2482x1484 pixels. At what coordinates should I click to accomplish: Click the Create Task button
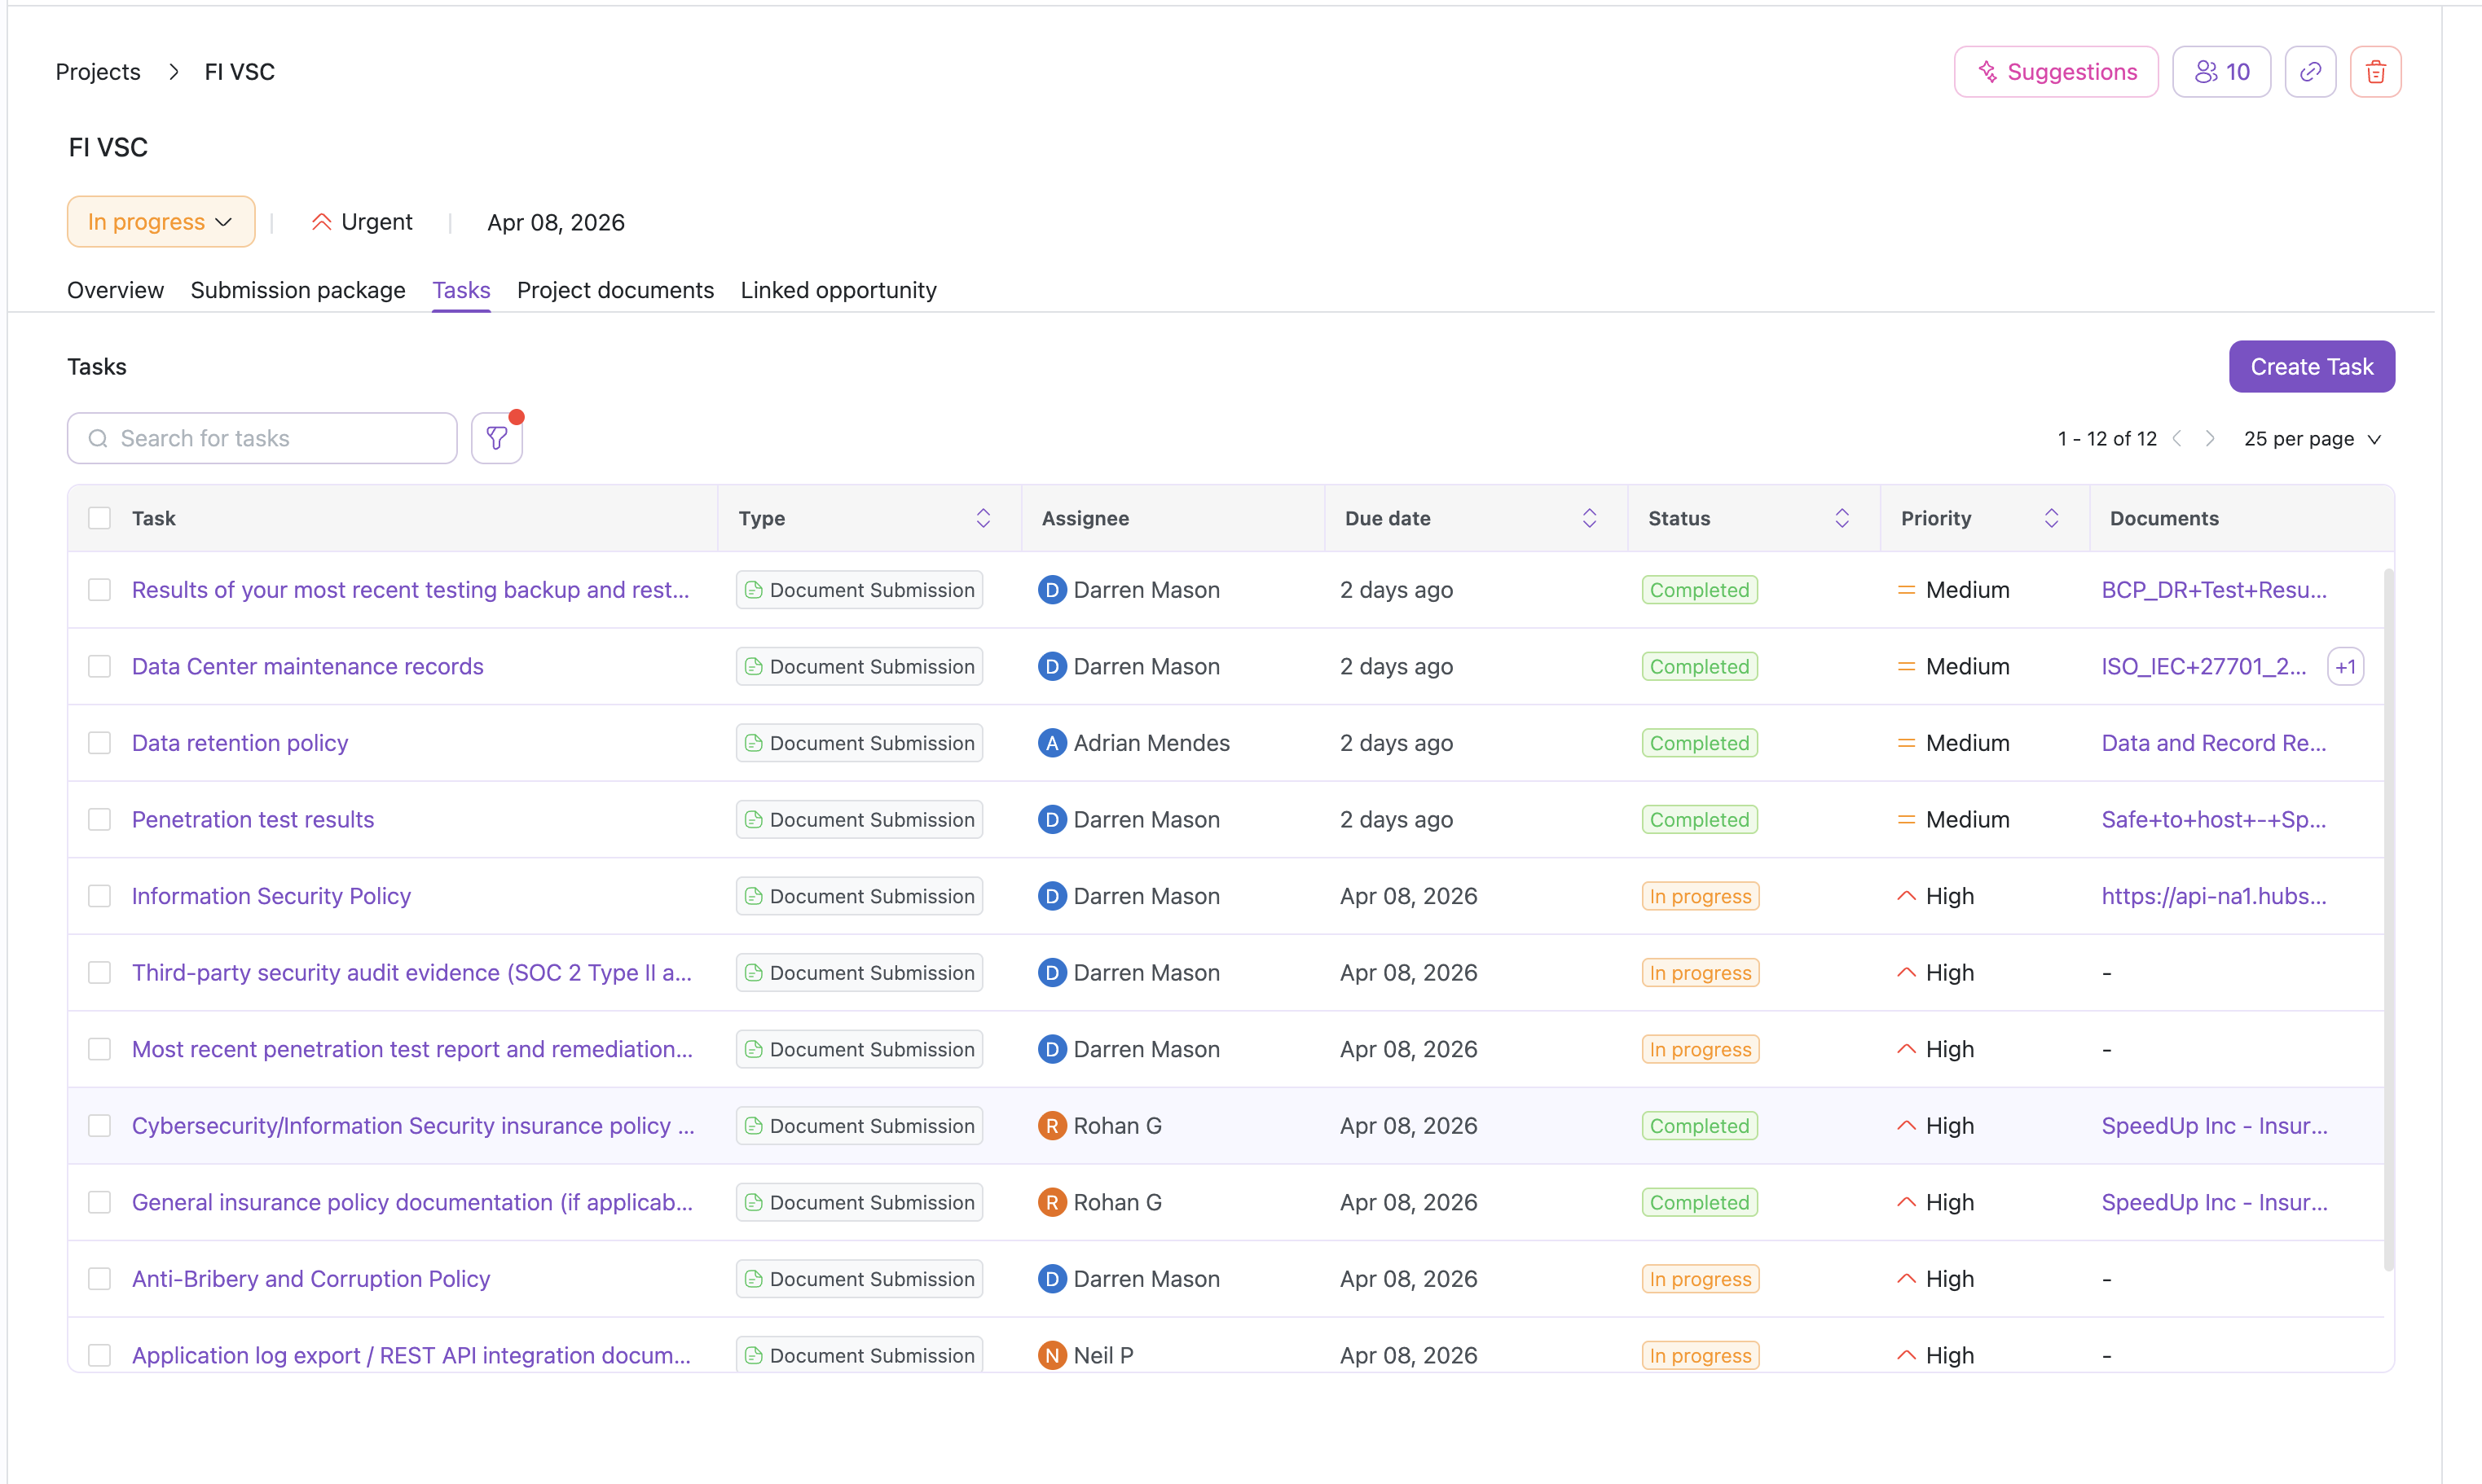click(x=2311, y=367)
